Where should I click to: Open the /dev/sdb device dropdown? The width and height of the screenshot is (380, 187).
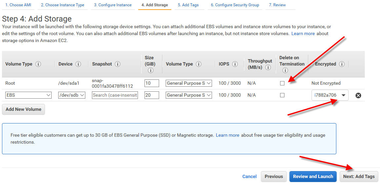72,95
